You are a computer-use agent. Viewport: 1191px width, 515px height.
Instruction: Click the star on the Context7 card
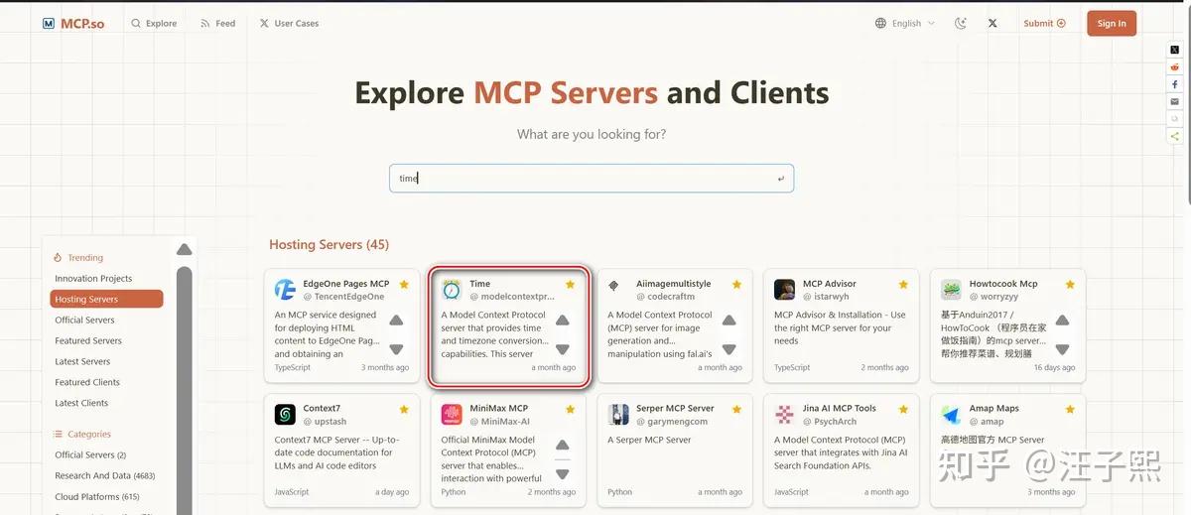(404, 409)
